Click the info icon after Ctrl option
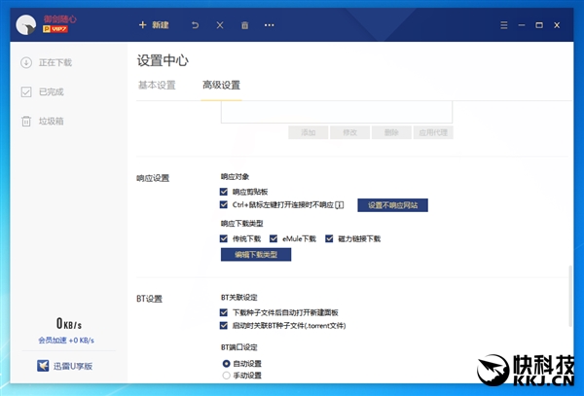Screen dimensions: 584x396 (339, 205)
